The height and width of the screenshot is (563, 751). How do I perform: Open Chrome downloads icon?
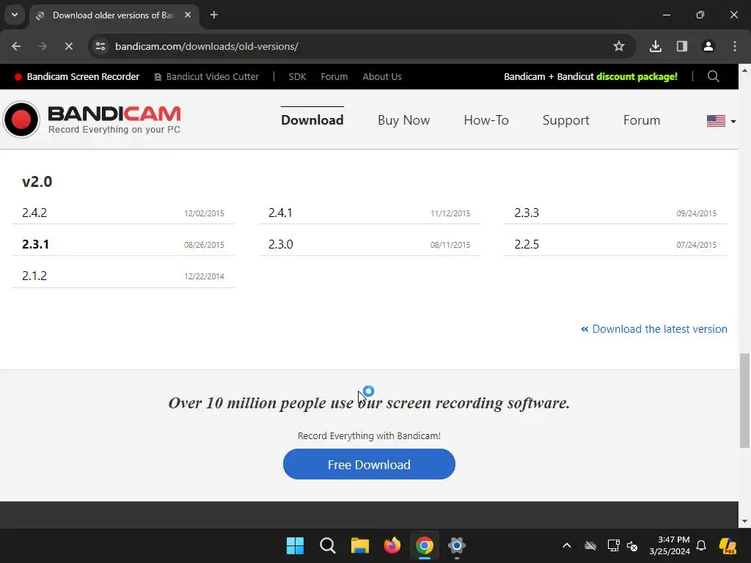point(655,46)
